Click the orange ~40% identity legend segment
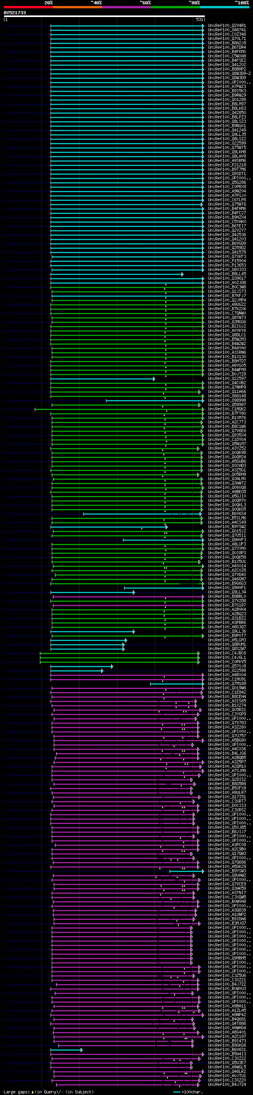This screenshot has height=1095, width=253. click(77, 7)
